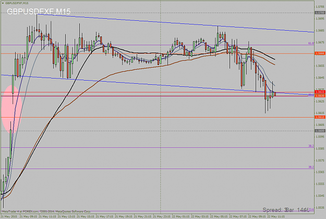
Task: Click the 1.5595 price scale label
Action: pos(320,137)
